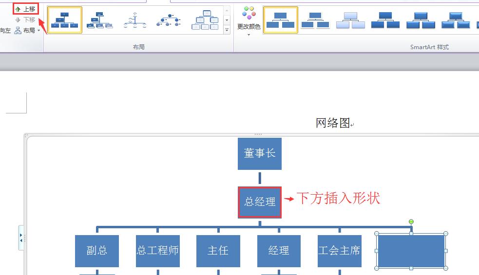Click the empty selected shape box

(x=411, y=251)
